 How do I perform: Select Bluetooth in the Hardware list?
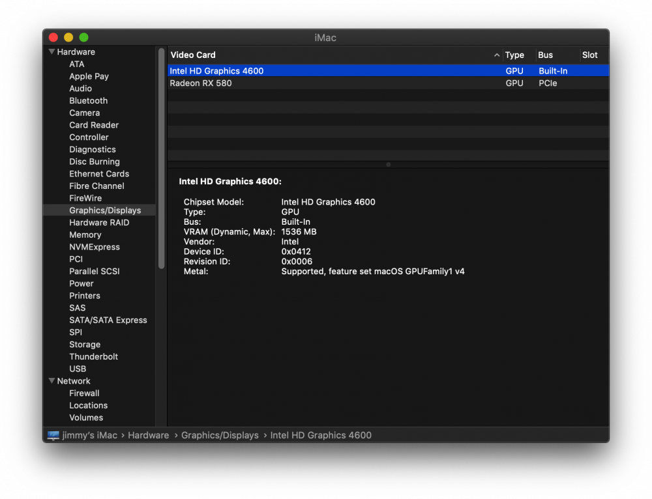pyautogui.click(x=89, y=100)
